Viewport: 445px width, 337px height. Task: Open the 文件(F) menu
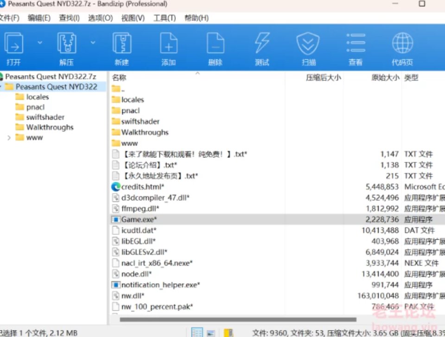9,18
